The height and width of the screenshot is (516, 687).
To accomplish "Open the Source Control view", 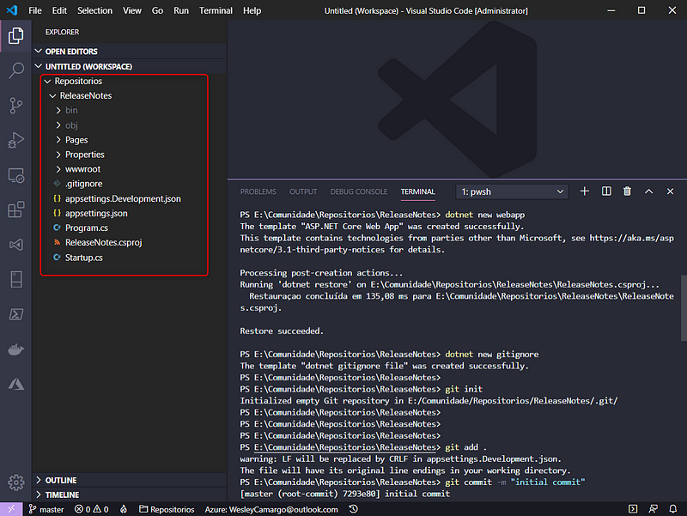I will tap(15, 105).
